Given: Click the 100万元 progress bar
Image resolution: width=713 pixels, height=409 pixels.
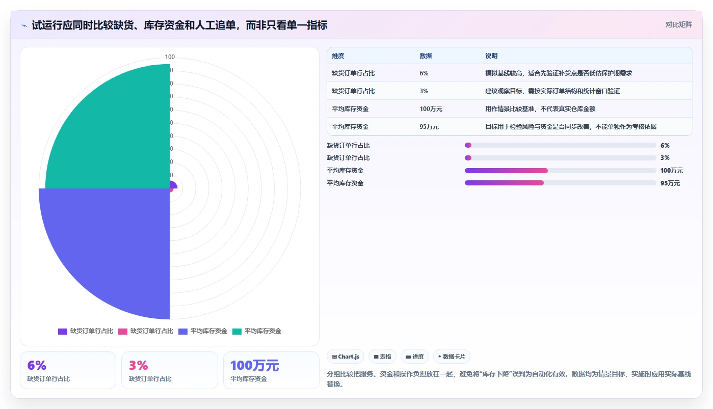Looking at the screenshot, I should [561, 170].
